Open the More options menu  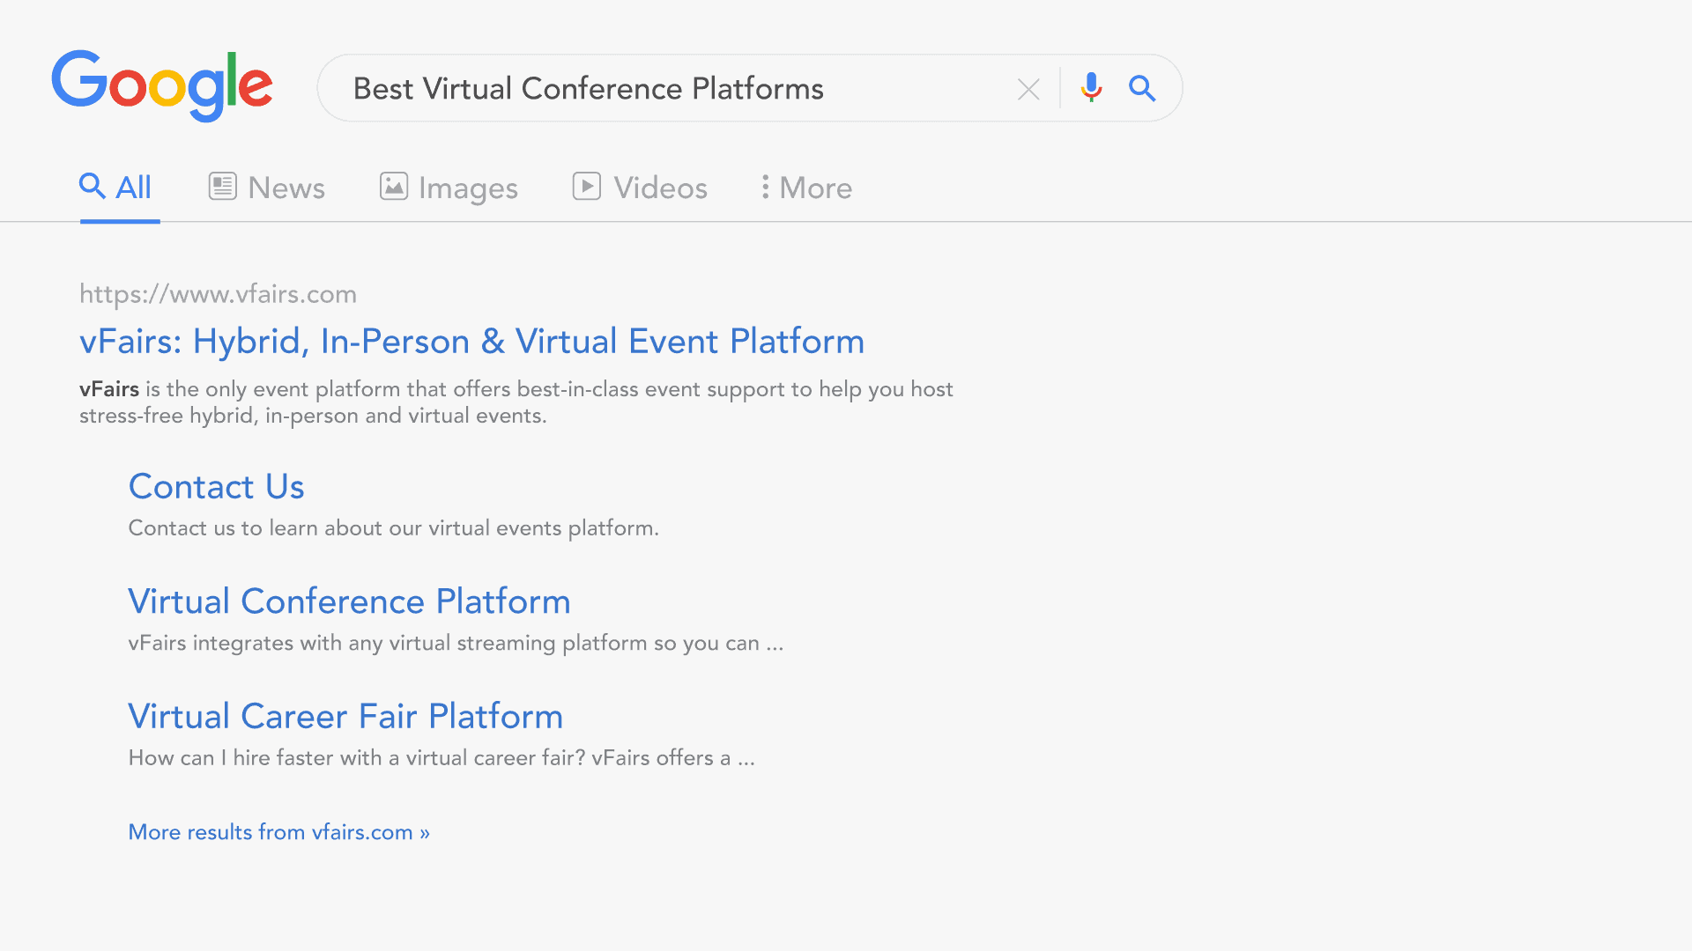pyautogui.click(x=806, y=188)
